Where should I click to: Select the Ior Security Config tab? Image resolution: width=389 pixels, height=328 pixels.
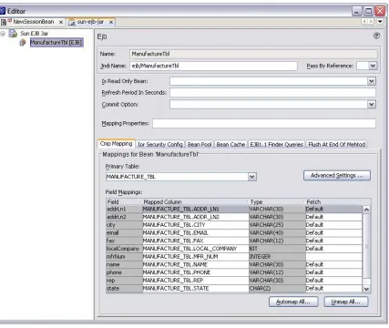click(x=160, y=145)
